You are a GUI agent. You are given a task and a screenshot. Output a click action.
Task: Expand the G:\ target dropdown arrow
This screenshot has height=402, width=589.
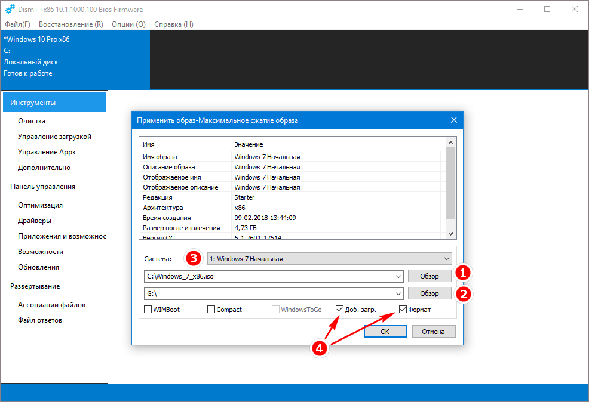(398, 293)
